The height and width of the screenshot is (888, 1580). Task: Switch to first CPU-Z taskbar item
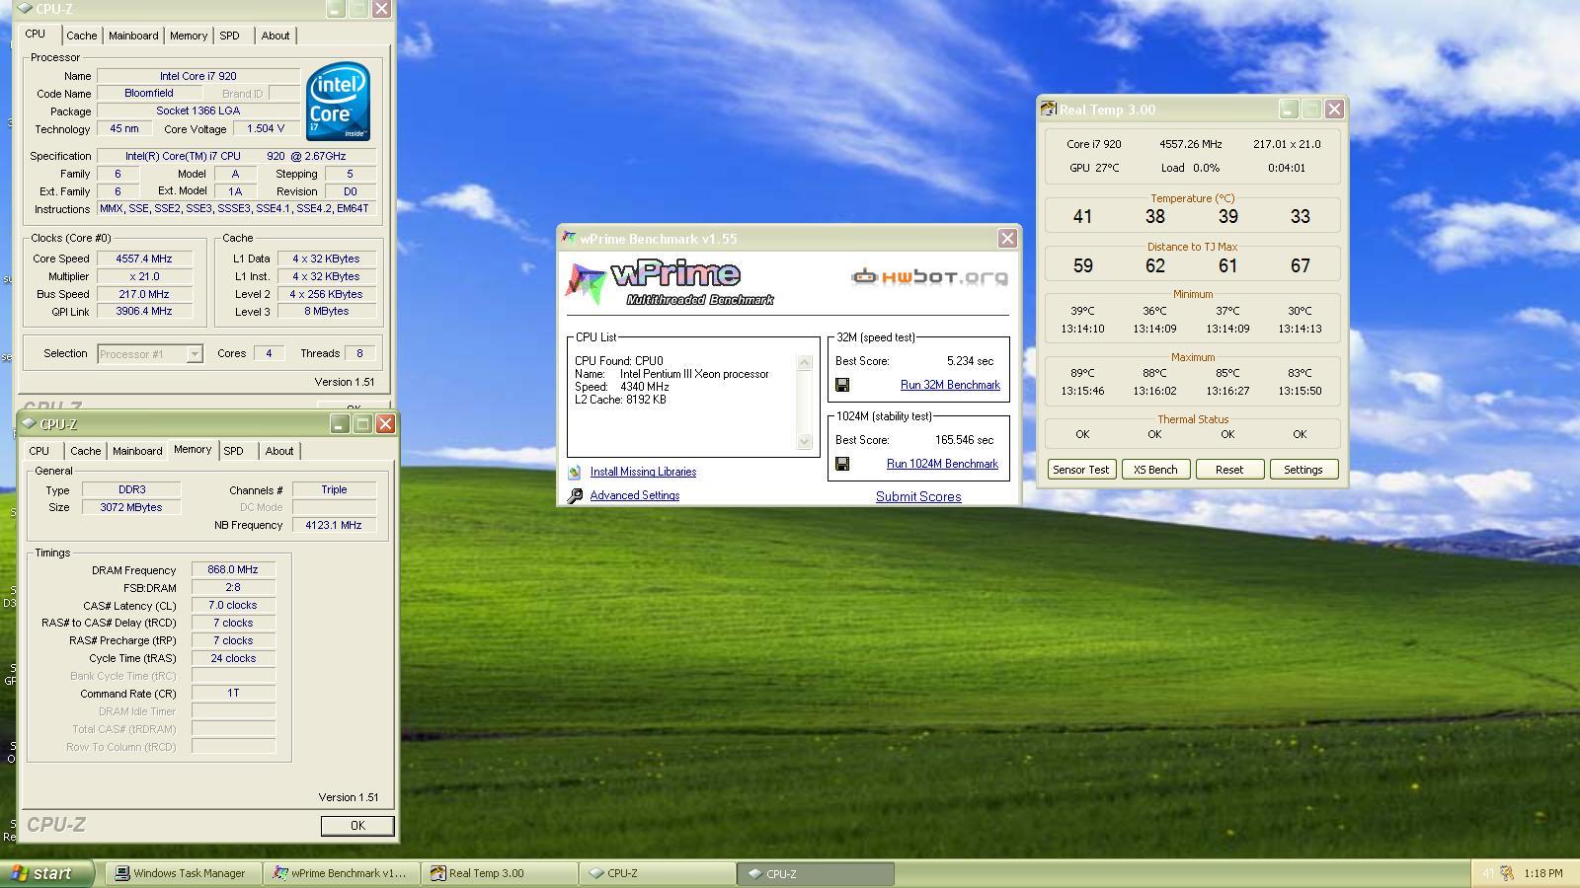tap(658, 873)
